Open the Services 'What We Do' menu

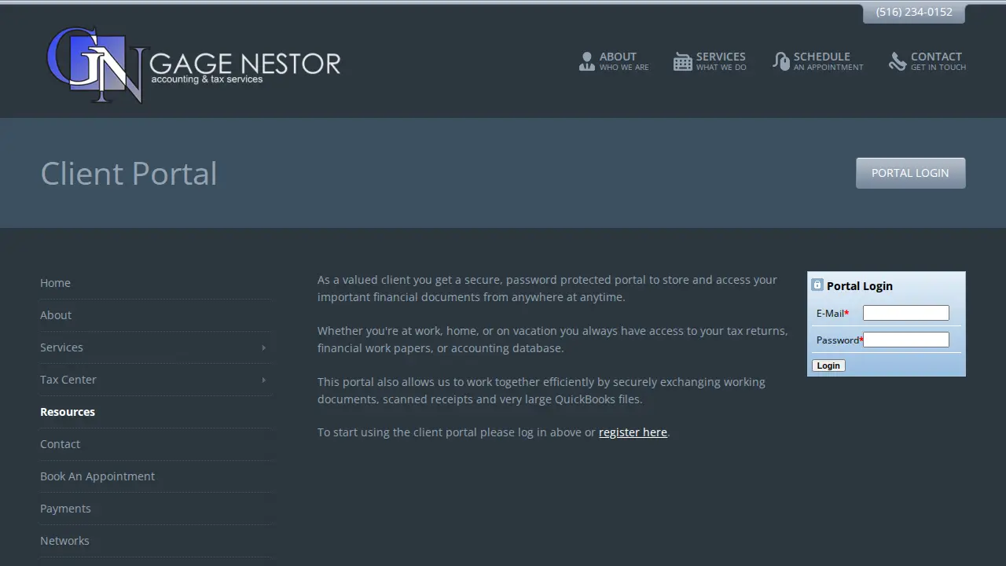tap(710, 61)
